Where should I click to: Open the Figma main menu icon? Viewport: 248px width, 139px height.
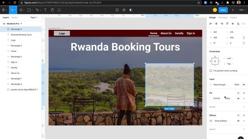point(3,10)
